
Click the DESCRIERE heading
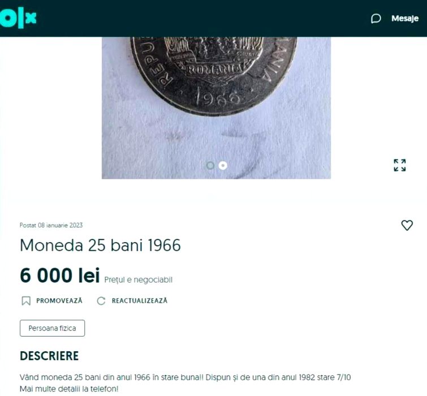point(49,356)
